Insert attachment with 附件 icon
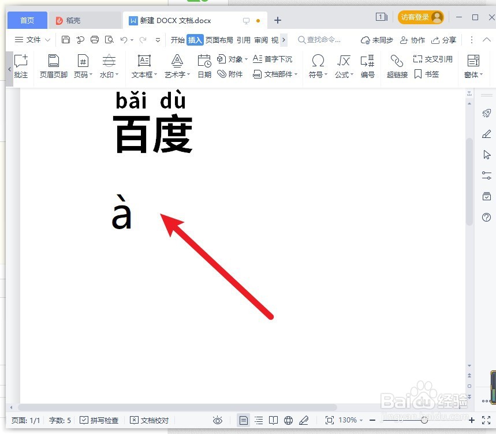496x434 pixels. 230,74
